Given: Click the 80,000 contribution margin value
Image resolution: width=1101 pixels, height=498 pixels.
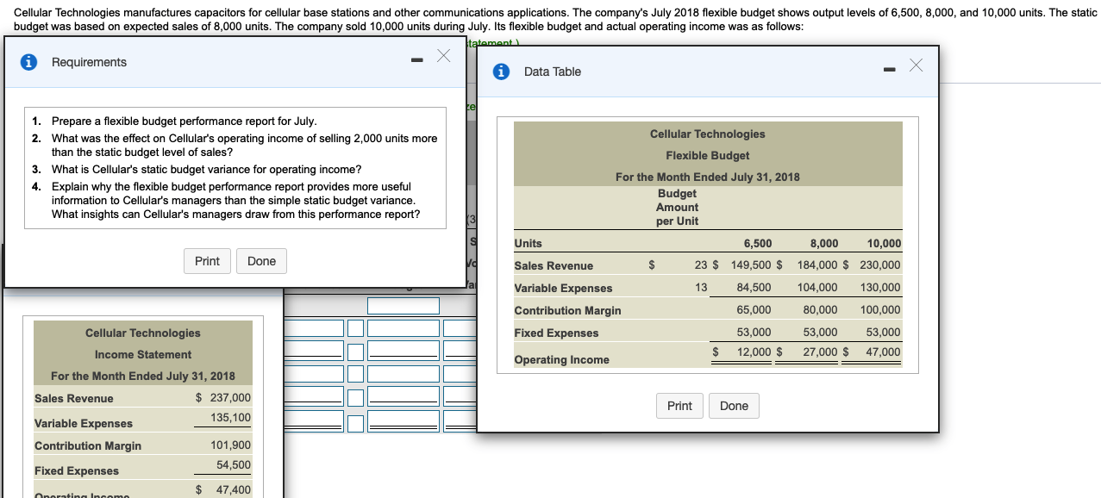Looking at the screenshot, I should (820, 309).
